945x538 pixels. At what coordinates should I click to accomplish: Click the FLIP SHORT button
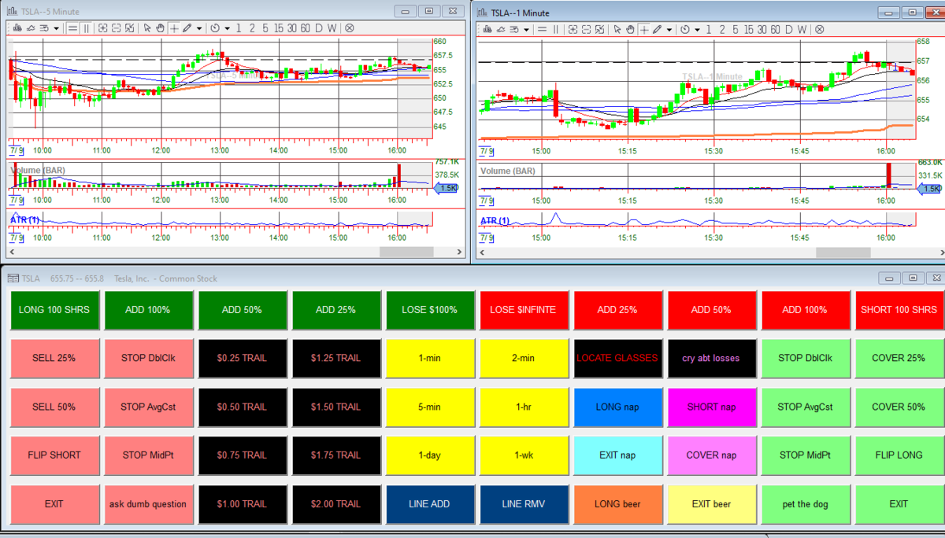(54, 455)
